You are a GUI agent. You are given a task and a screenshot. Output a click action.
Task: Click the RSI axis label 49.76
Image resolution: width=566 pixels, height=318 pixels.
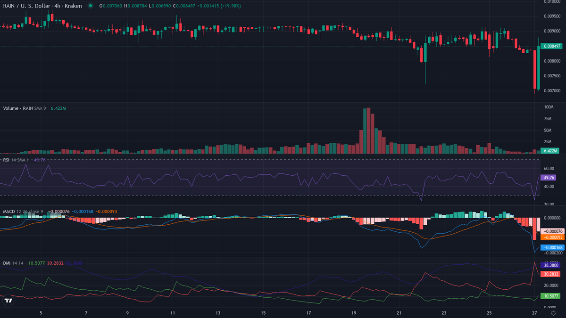click(549, 178)
